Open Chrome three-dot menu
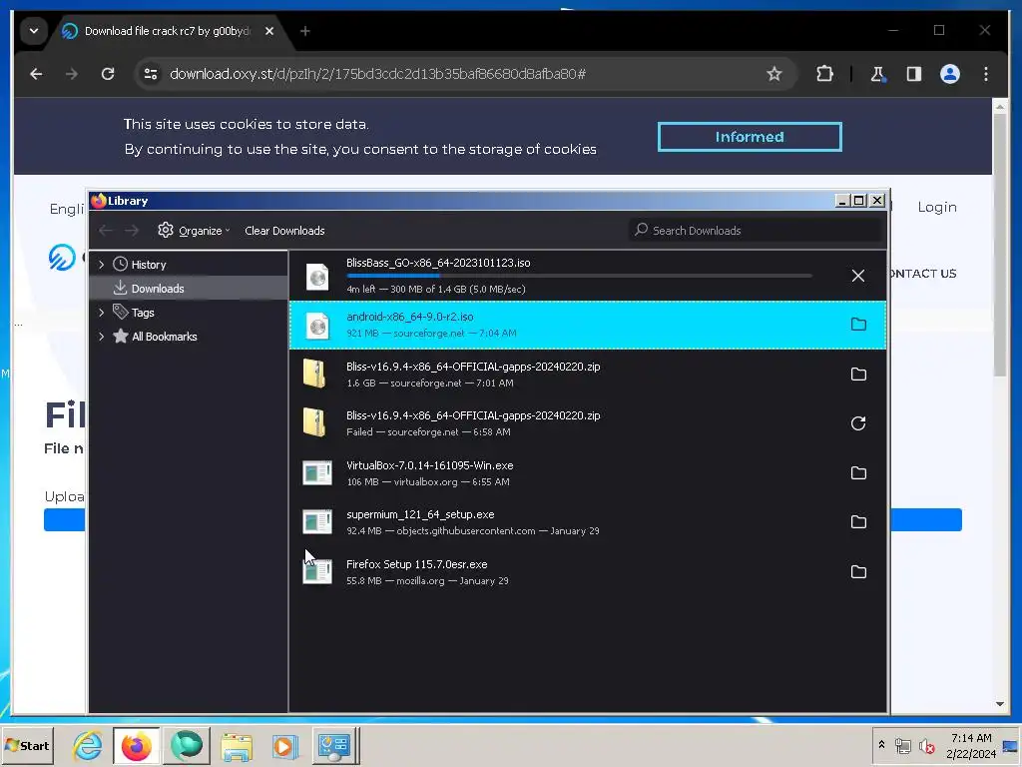Viewport: 1022px width, 767px height. point(985,74)
